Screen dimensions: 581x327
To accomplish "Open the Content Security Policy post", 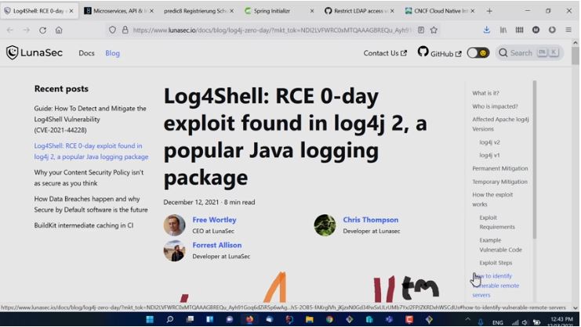I will click(x=89, y=178).
